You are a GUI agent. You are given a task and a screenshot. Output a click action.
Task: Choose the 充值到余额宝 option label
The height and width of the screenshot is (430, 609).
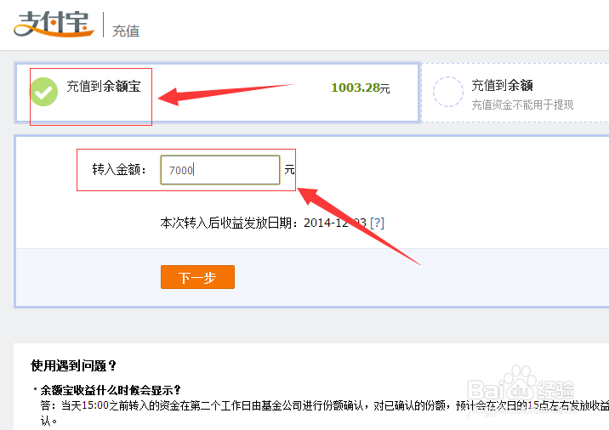(x=103, y=86)
